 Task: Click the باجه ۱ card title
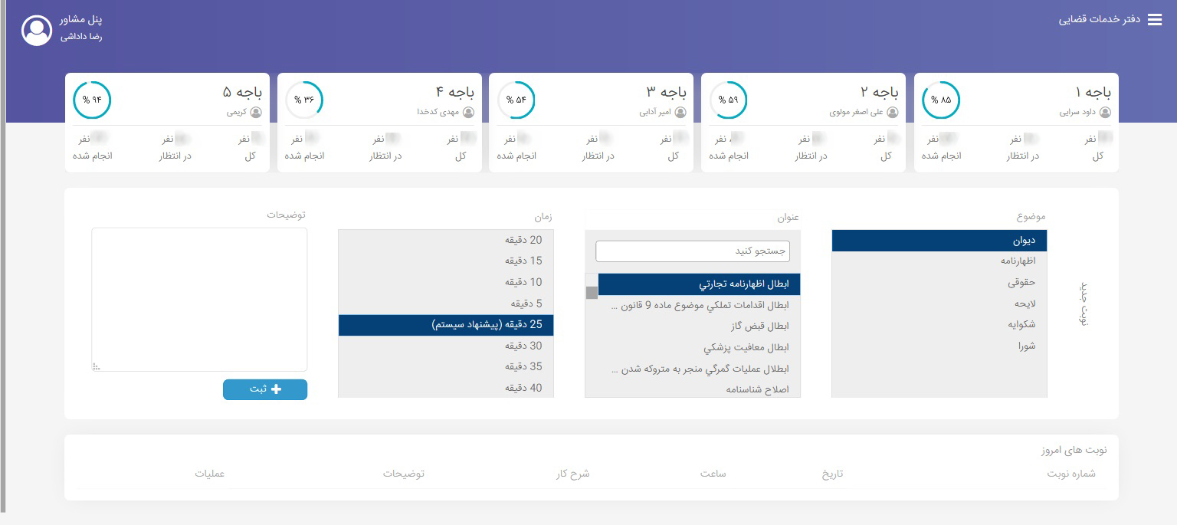(1093, 92)
